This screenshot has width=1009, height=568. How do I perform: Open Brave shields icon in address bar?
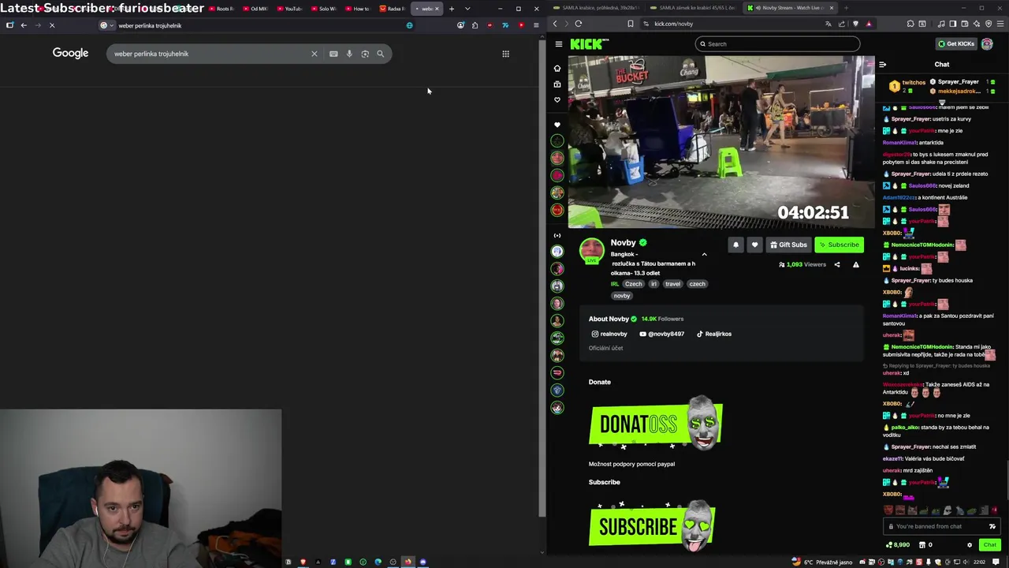[855, 24]
